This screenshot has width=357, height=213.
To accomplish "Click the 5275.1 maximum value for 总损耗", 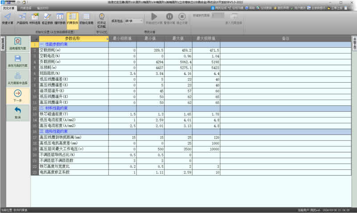I will click(x=178, y=68).
